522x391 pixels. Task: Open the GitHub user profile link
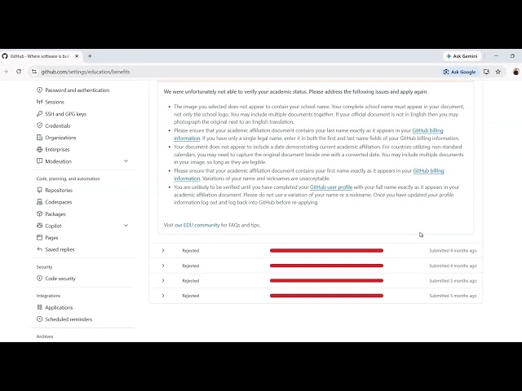click(x=331, y=187)
